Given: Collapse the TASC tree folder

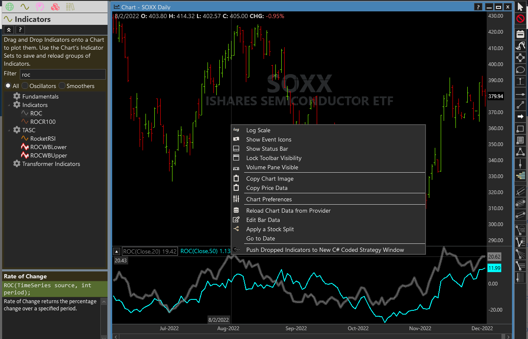Looking at the screenshot, I should click(x=9, y=130).
